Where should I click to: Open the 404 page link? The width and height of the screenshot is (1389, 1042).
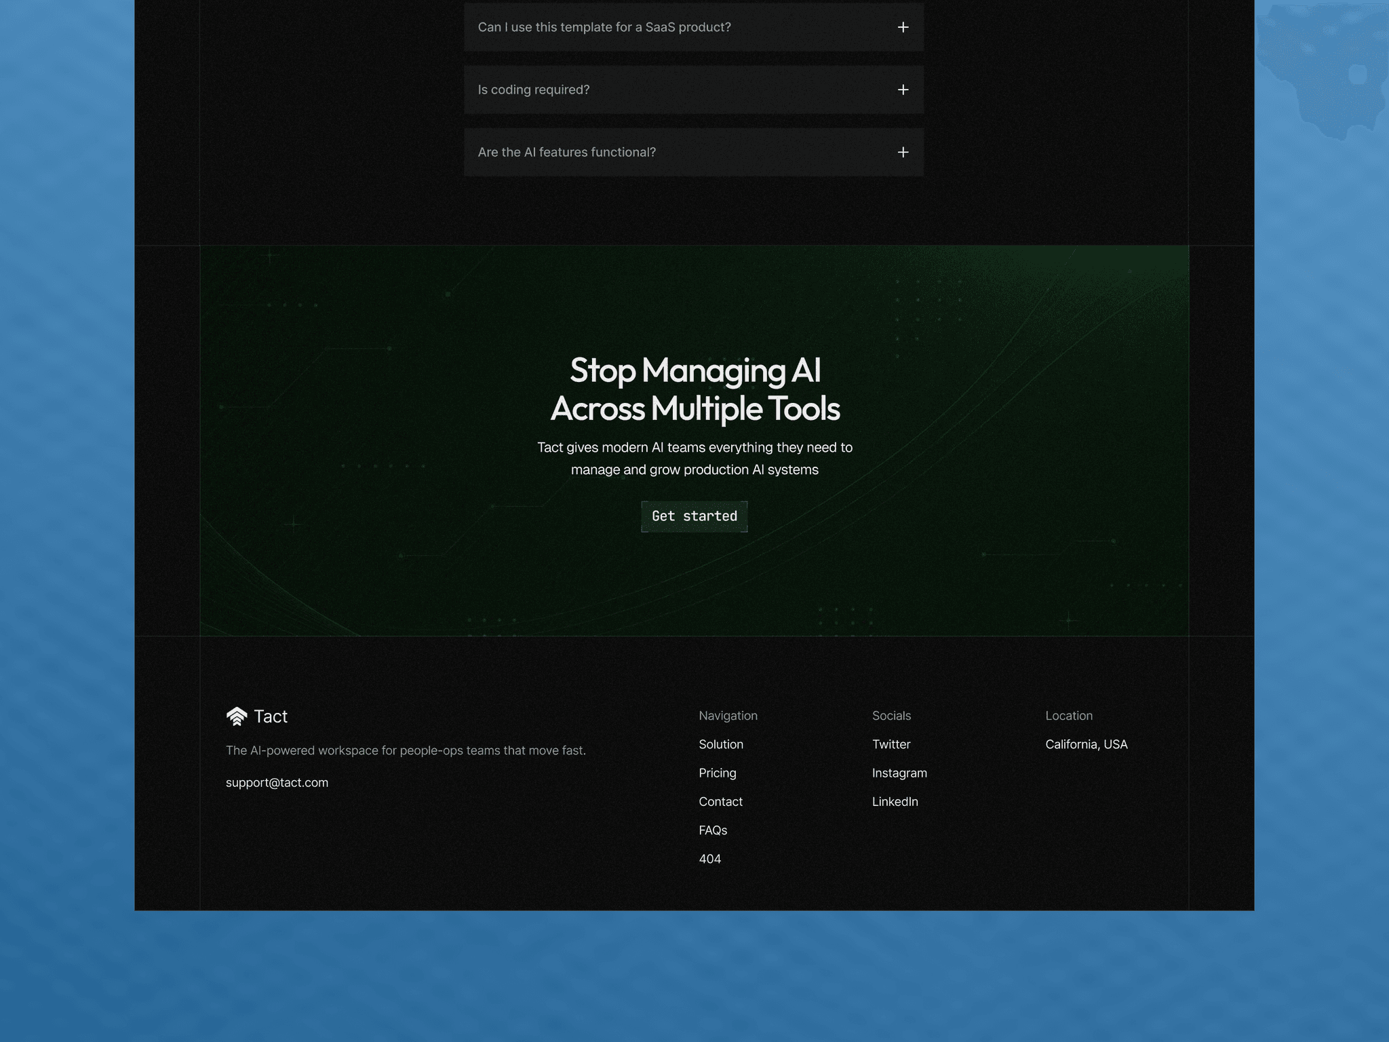[x=709, y=859]
